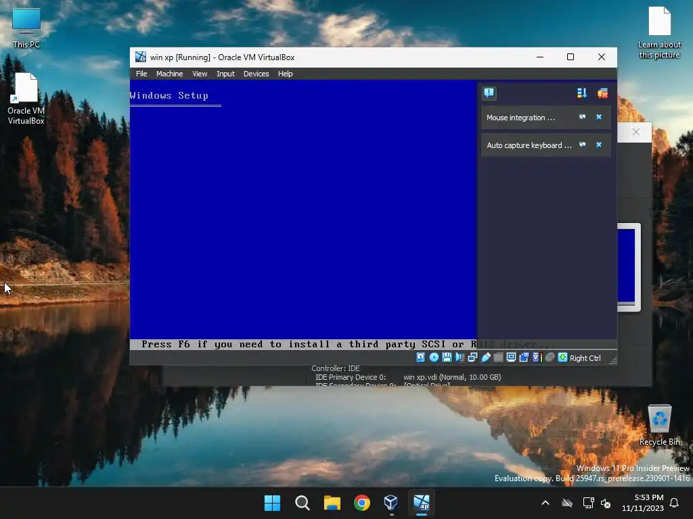Expand the Auto capture keyboard notification text
Image resolution: width=693 pixels, height=519 pixels.
click(x=529, y=145)
